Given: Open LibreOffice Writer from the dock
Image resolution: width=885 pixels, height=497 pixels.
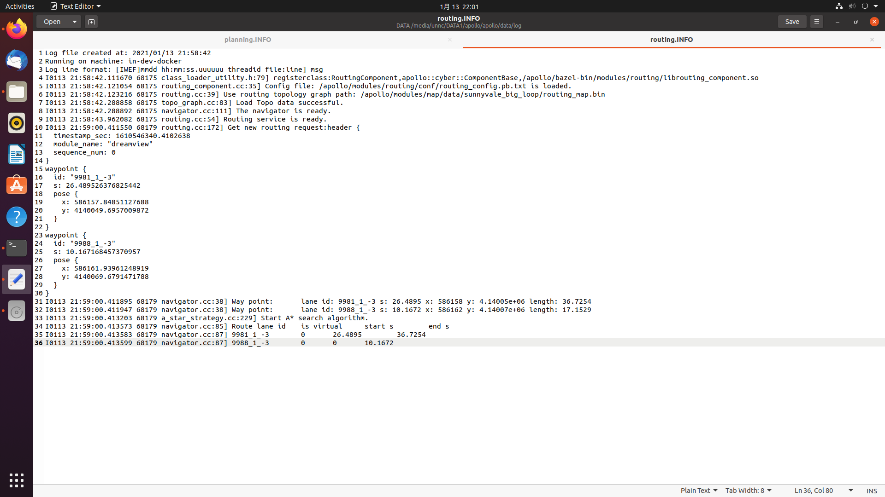Looking at the screenshot, I should pyautogui.click(x=16, y=154).
